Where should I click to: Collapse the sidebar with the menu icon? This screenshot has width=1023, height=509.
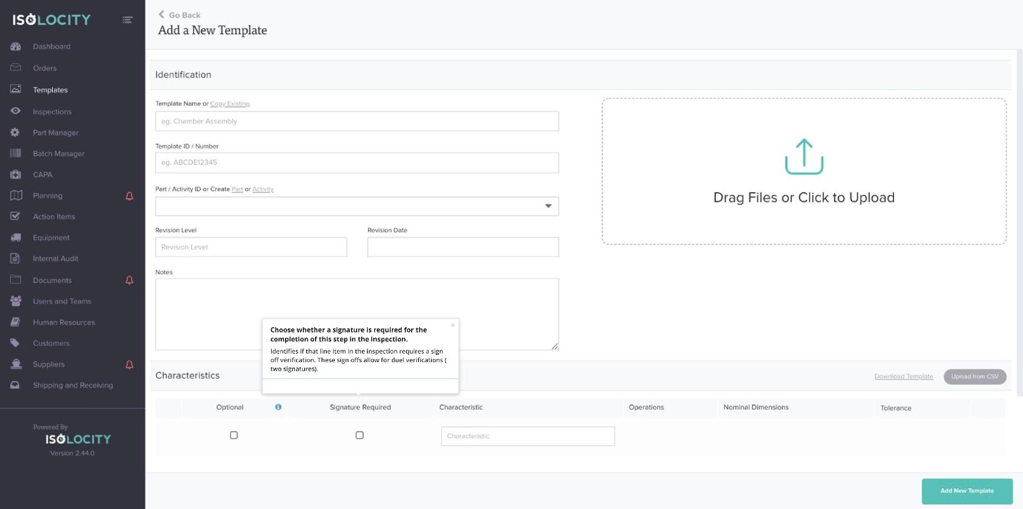[x=127, y=20]
